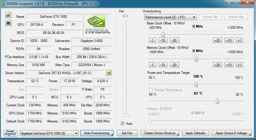Click the ROPs value 64

[39, 49]
